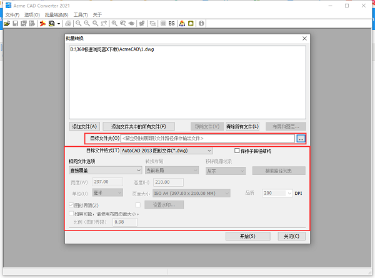
Task: Click the red PDF convert icon
Action: pos(42,23)
